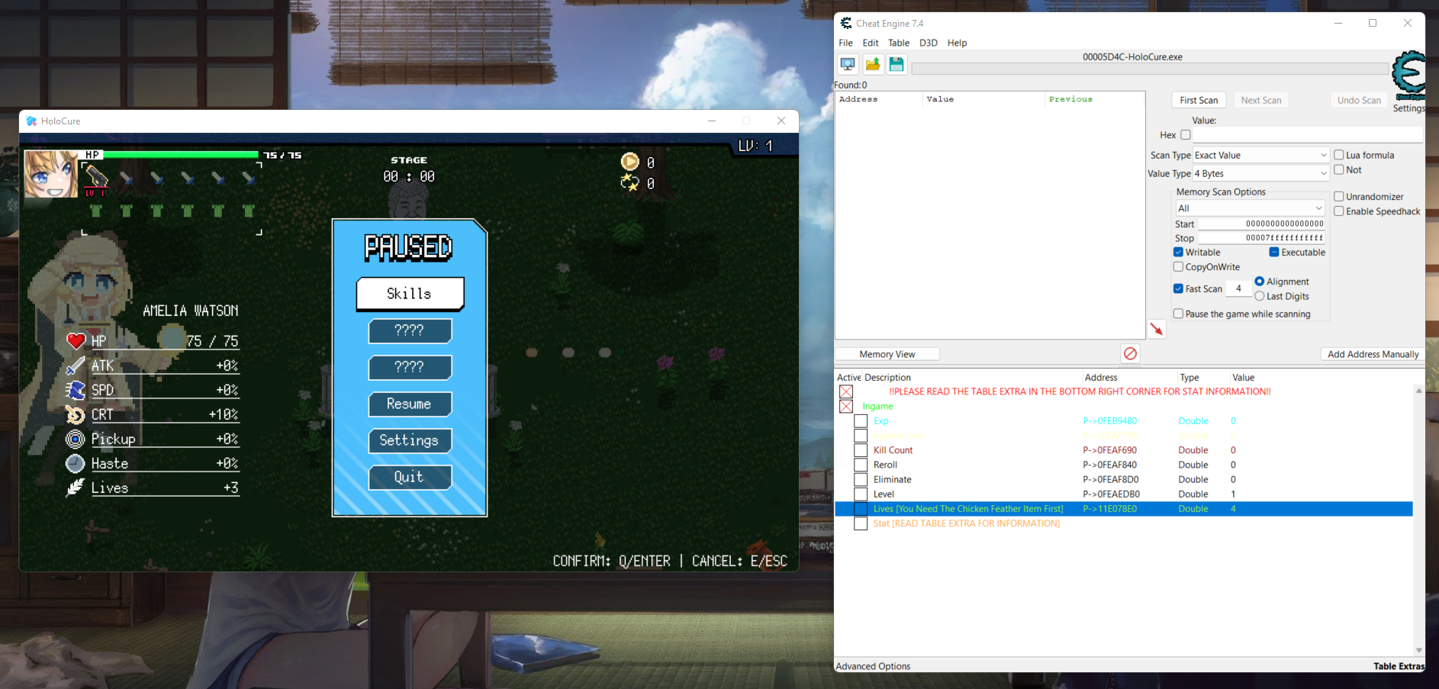Click the Amelia Watson character portrait
This screenshot has height=689, width=1439.
coord(51,174)
